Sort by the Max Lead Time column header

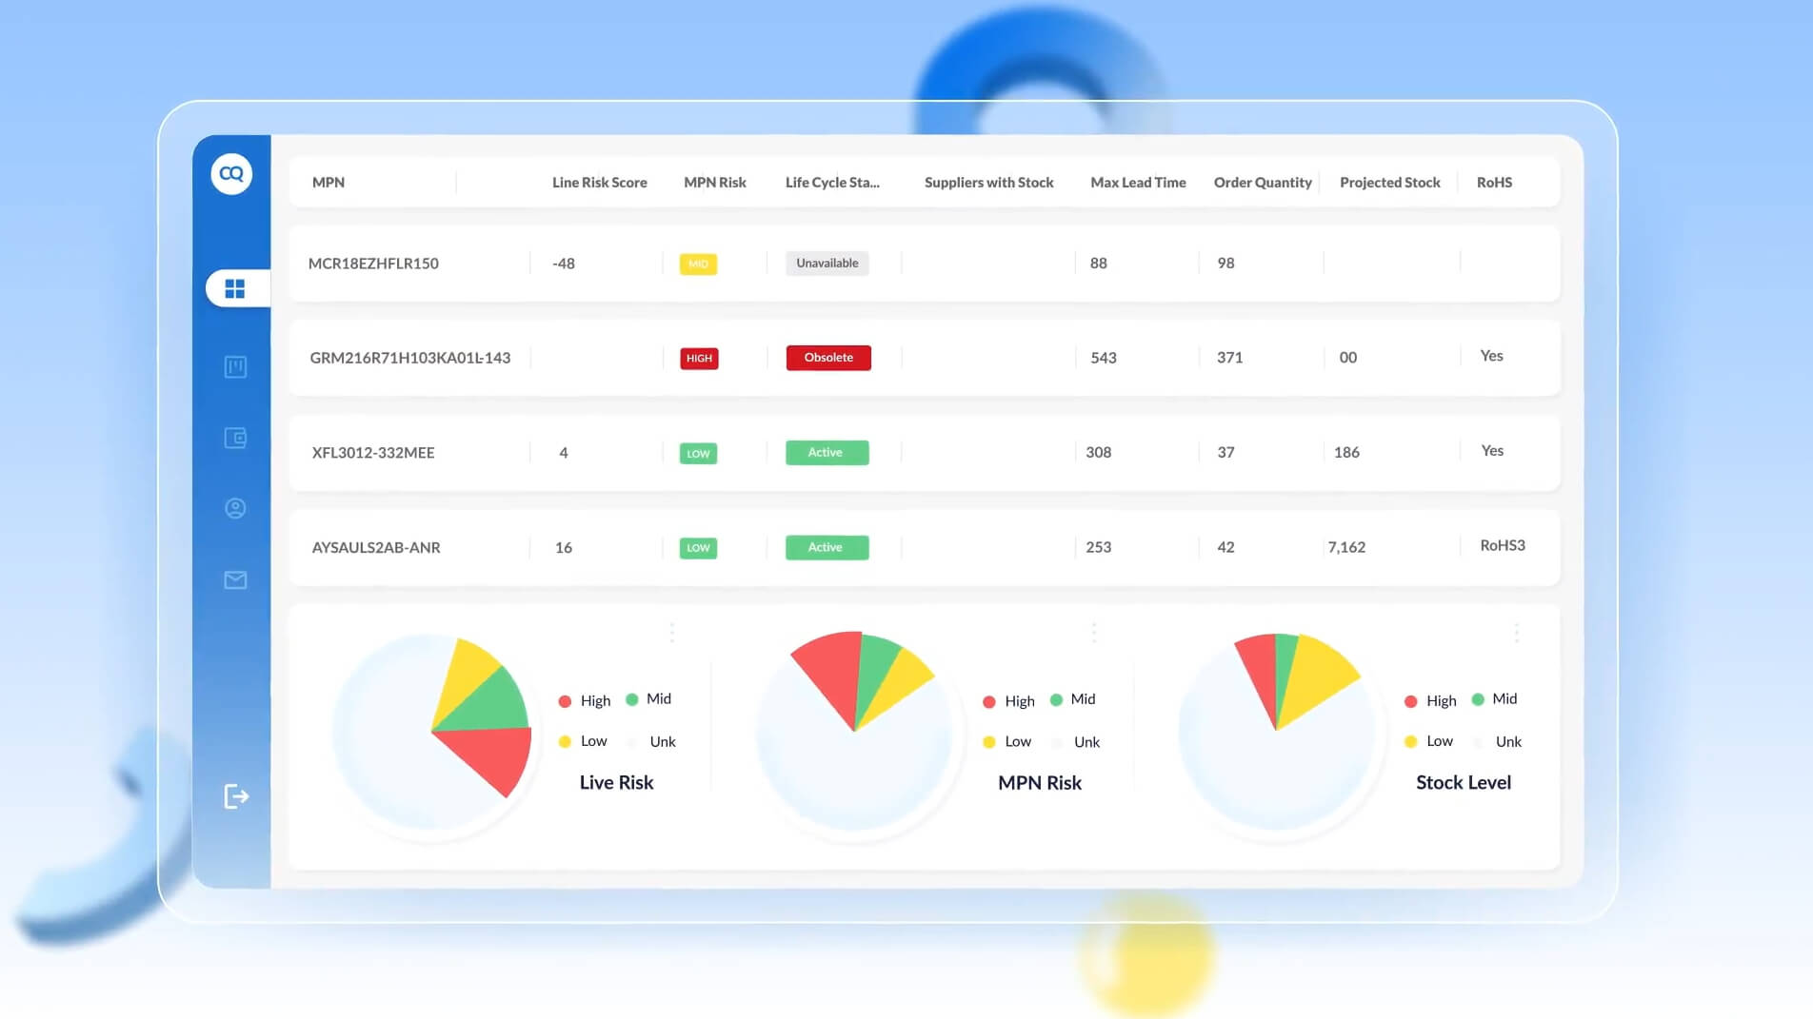(1138, 183)
